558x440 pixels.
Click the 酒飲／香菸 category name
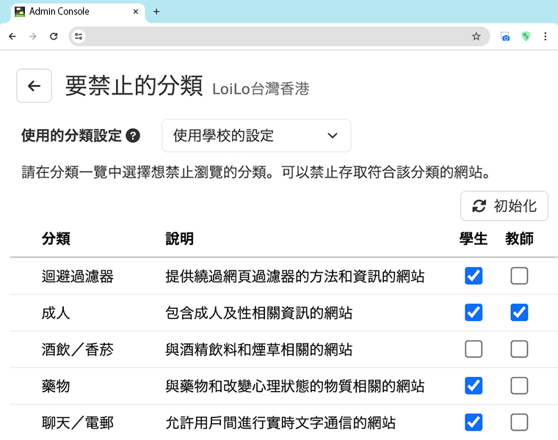(x=78, y=349)
